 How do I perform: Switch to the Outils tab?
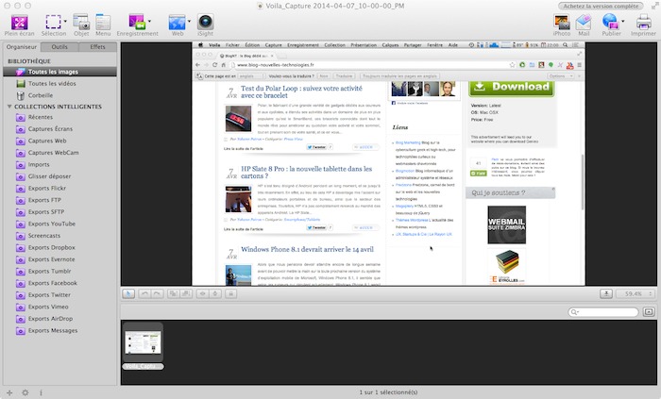(x=59, y=47)
